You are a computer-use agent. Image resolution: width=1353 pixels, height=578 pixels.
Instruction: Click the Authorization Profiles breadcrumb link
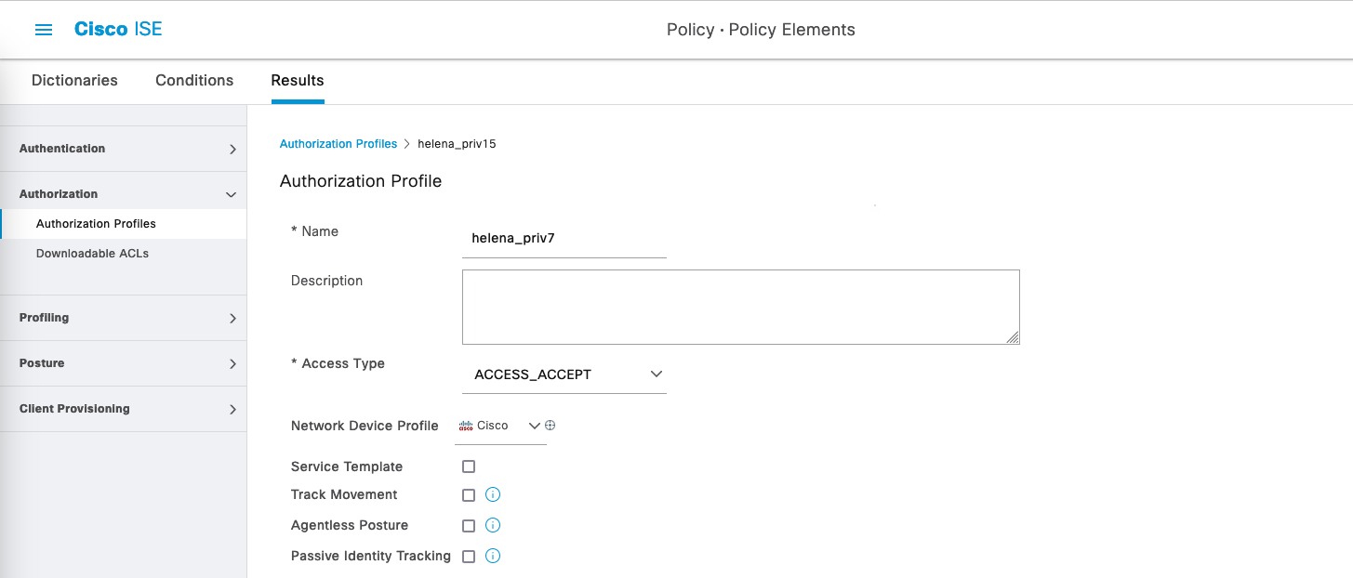coord(338,144)
